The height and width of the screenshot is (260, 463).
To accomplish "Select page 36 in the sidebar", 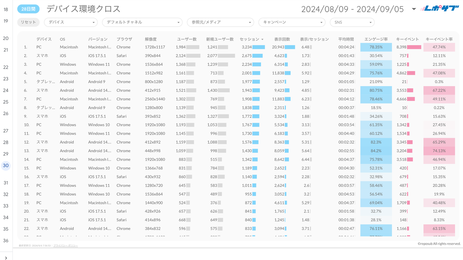I will tap(6, 241).
